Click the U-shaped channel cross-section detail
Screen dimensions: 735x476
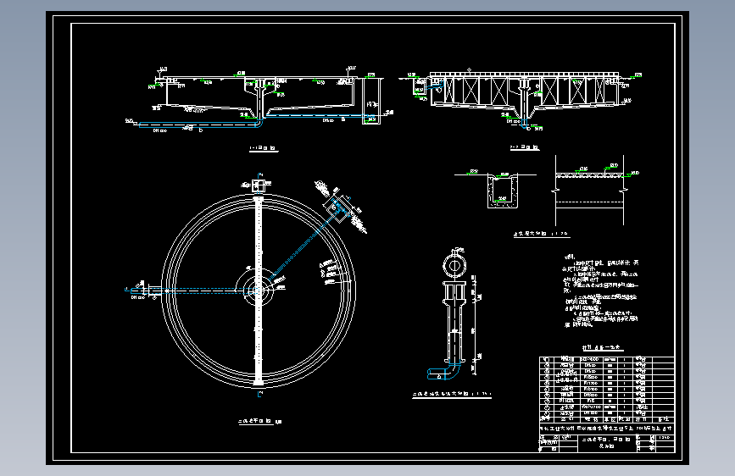(x=503, y=191)
